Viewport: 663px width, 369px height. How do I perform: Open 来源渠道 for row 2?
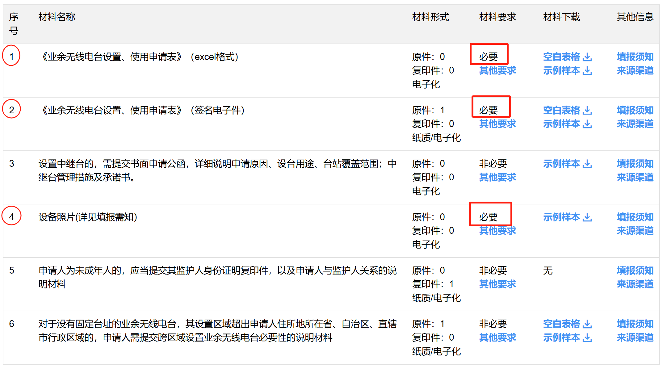click(x=635, y=124)
